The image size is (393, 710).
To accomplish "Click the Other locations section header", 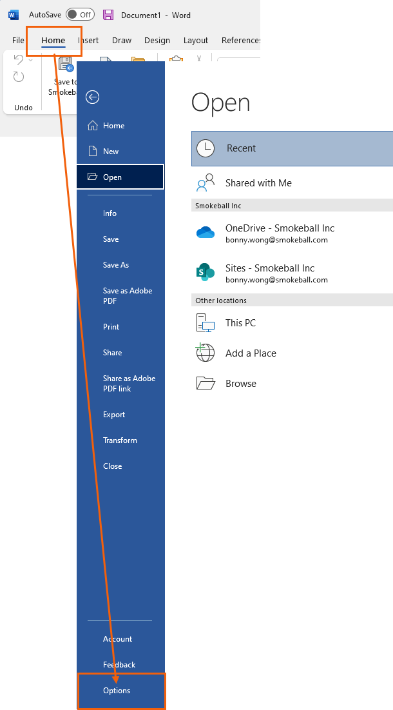I will 292,301.
